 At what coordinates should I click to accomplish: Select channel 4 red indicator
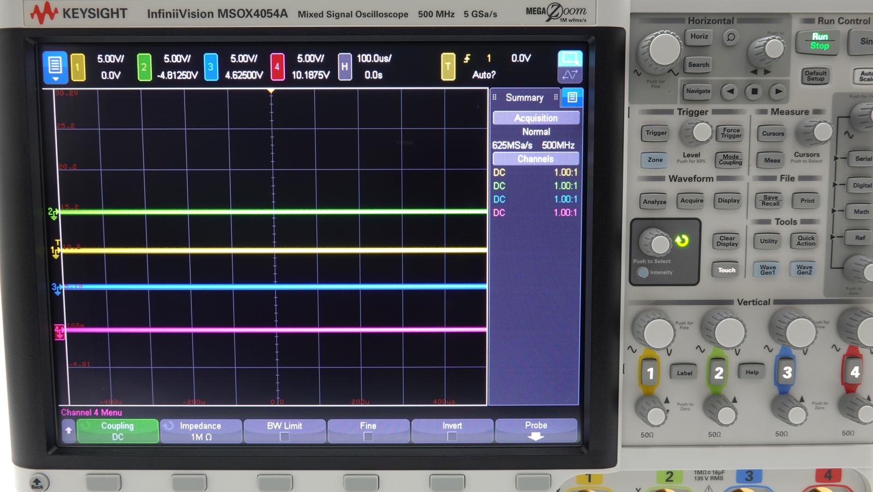click(x=277, y=67)
